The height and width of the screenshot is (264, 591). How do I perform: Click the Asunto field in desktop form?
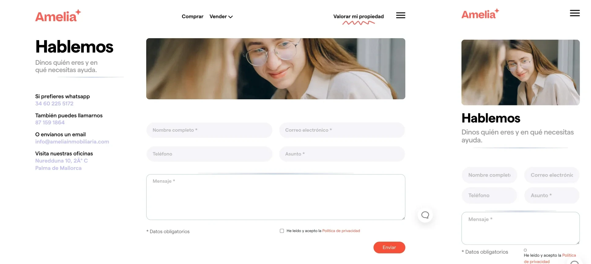342,154
